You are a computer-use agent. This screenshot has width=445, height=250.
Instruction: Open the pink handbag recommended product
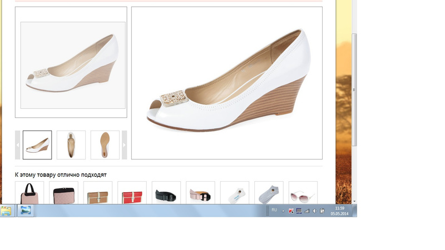tap(29, 193)
